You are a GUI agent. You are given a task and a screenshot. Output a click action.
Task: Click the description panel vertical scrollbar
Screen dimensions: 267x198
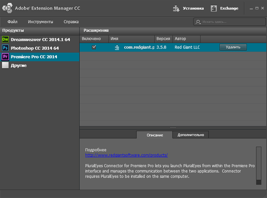259,166
